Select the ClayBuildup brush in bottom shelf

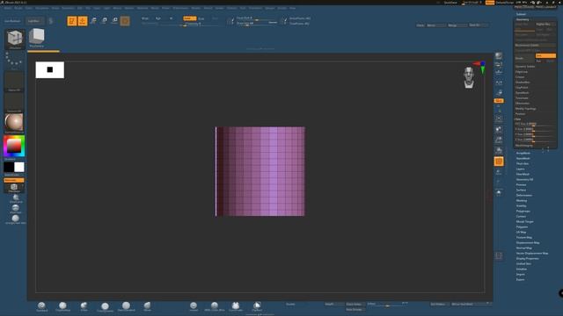coord(62,306)
